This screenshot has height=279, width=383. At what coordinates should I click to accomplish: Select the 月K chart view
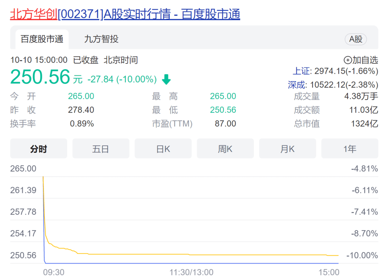click(x=288, y=149)
